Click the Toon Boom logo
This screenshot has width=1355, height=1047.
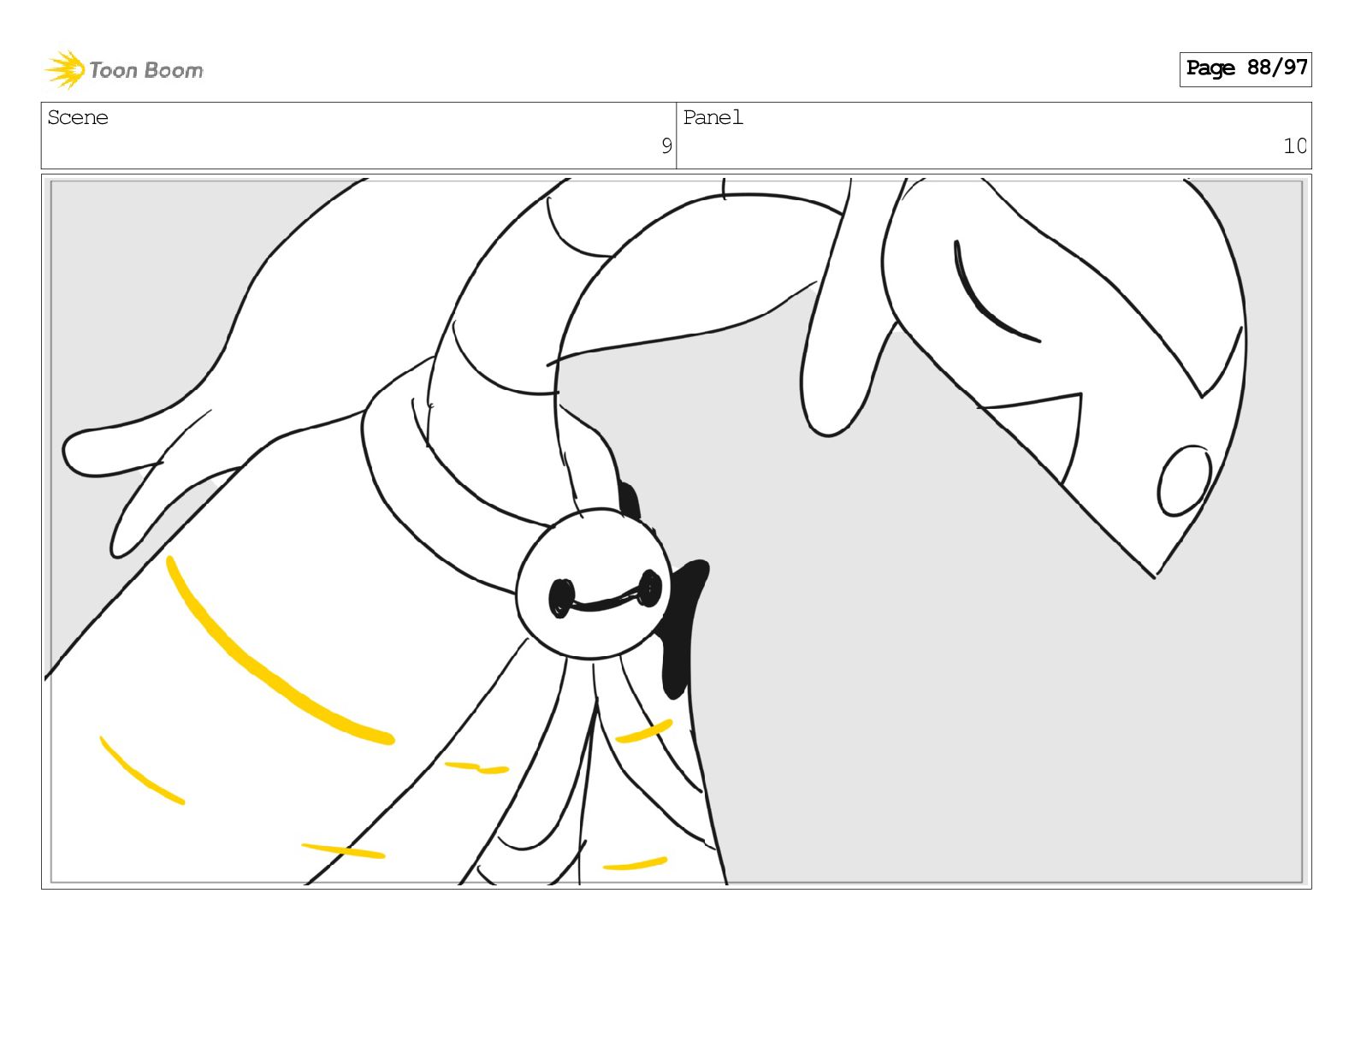click(124, 69)
